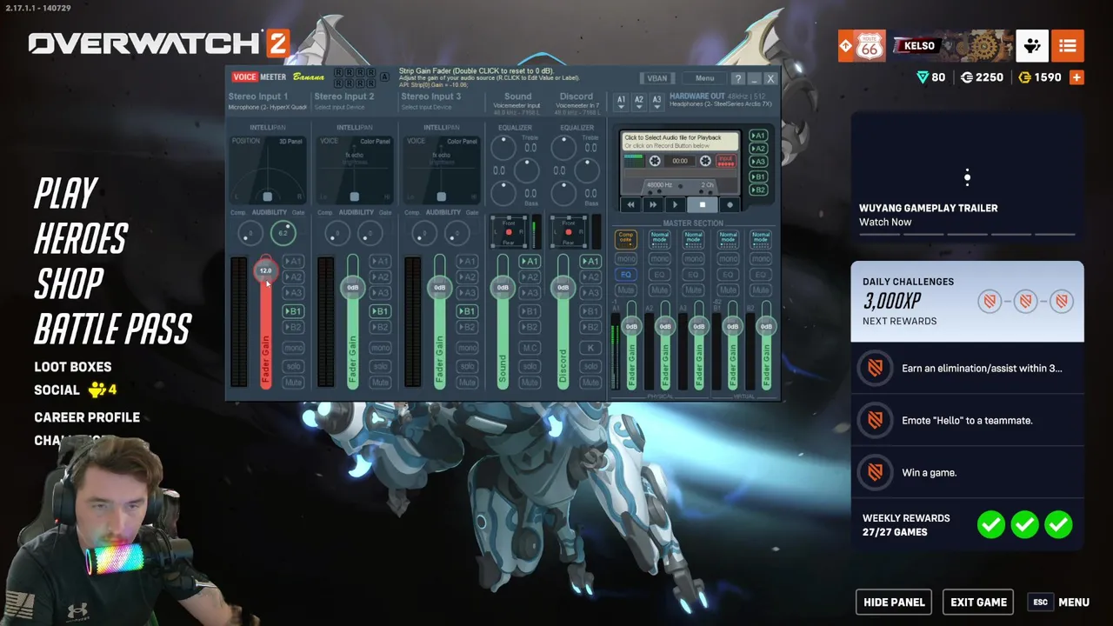Toggle cassette recorder B2 output
The width and height of the screenshot is (1113, 626).
click(x=758, y=190)
